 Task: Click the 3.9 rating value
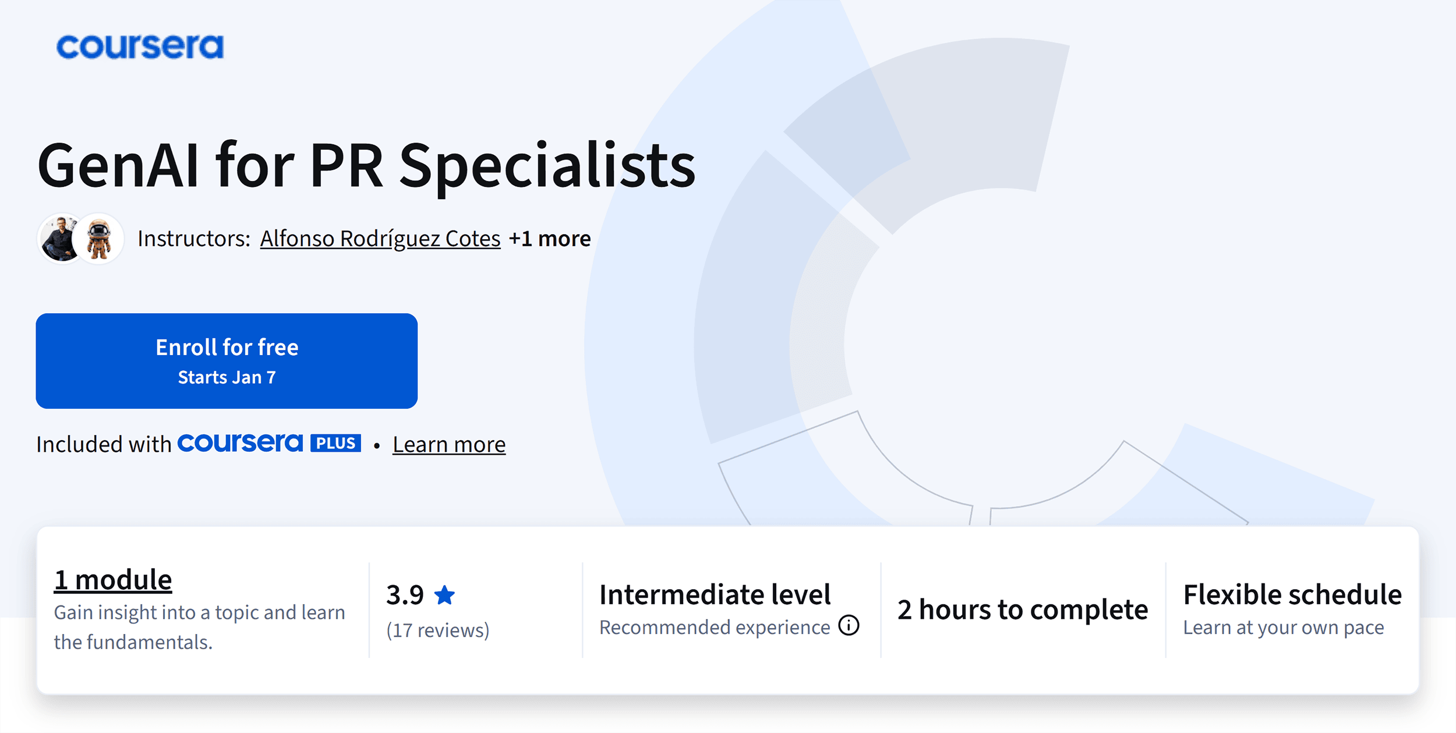point(404,596)
